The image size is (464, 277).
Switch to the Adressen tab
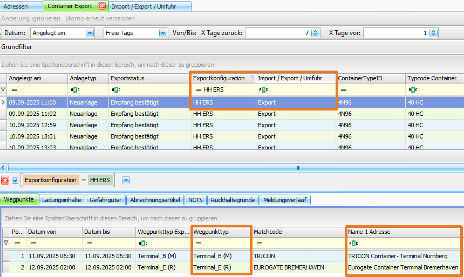pyautogui.click(x=16, y=6)
